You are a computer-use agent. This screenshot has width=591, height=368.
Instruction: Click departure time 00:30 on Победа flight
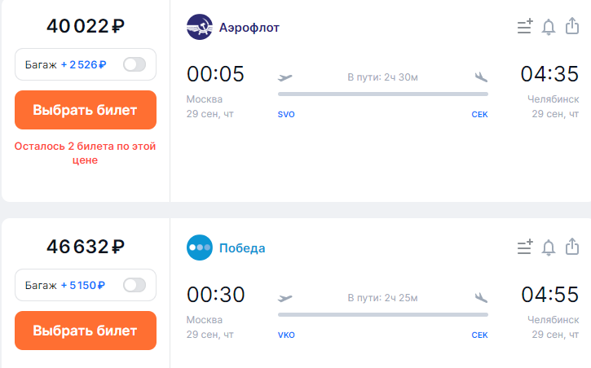tap(215, 294)
